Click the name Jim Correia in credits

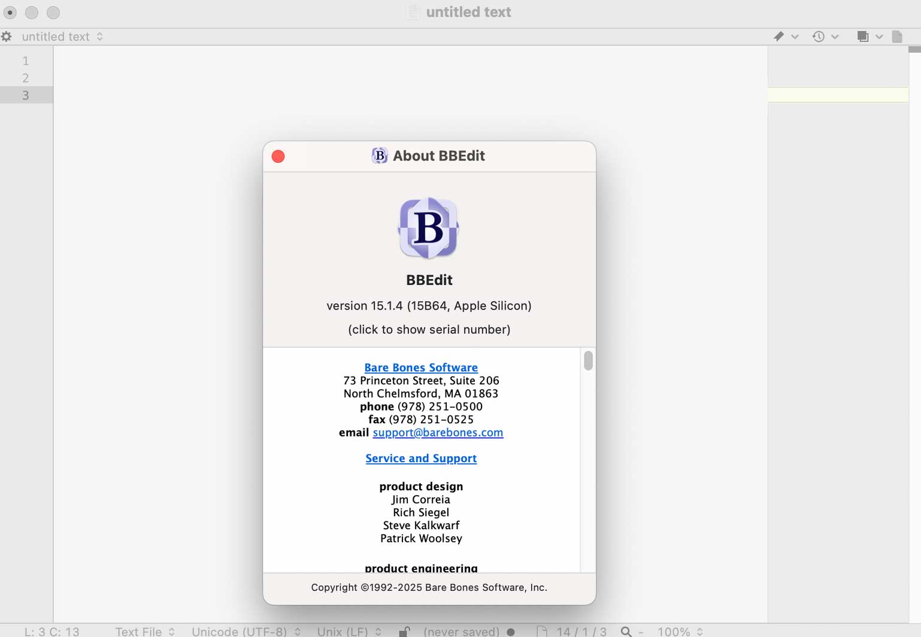pos(421,499)
